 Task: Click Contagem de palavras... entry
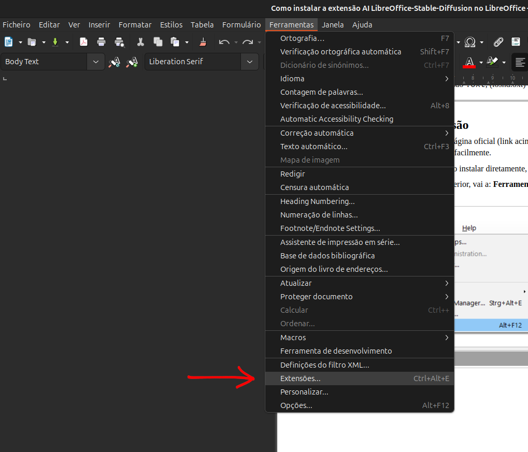pos(321,92)
